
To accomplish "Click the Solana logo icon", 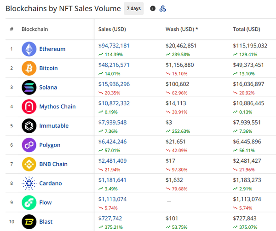I will (x=29, y=88).
